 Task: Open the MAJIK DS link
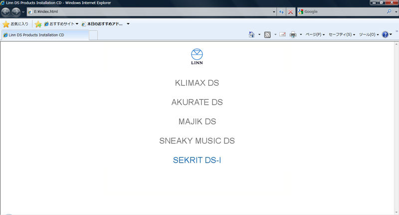(197, 122)
